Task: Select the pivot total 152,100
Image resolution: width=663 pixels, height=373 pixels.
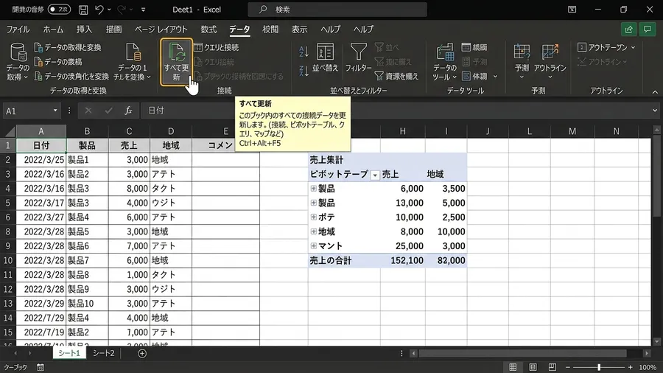Action: coord(402,260)
